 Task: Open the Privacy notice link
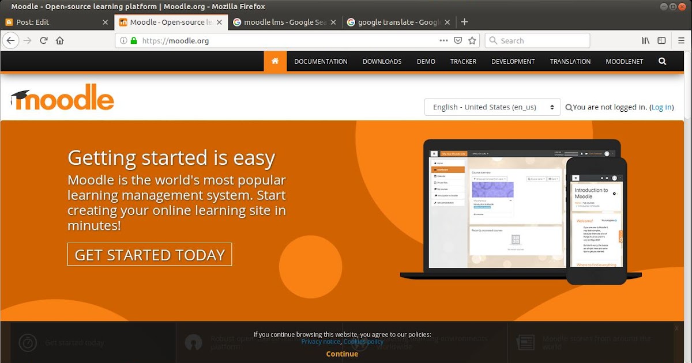pyautogui.click(x=321, y=341)
